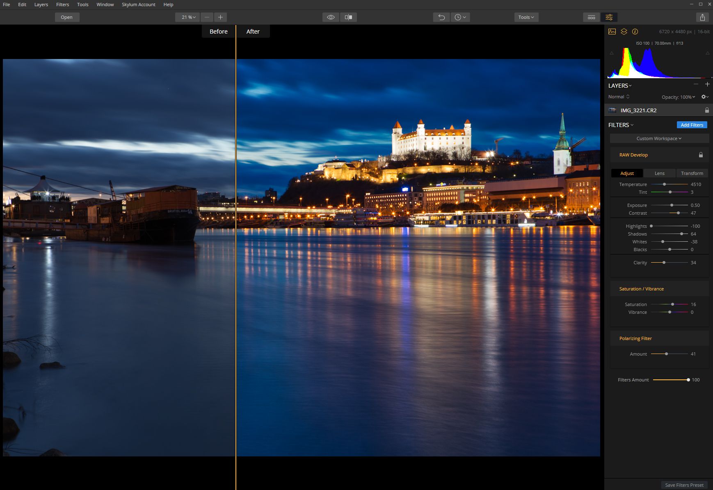Collapse the Saturation / Vibrance filter header
Image resolution: width=713 pixels, height=490 pixels.
click(x=641, y=289)
